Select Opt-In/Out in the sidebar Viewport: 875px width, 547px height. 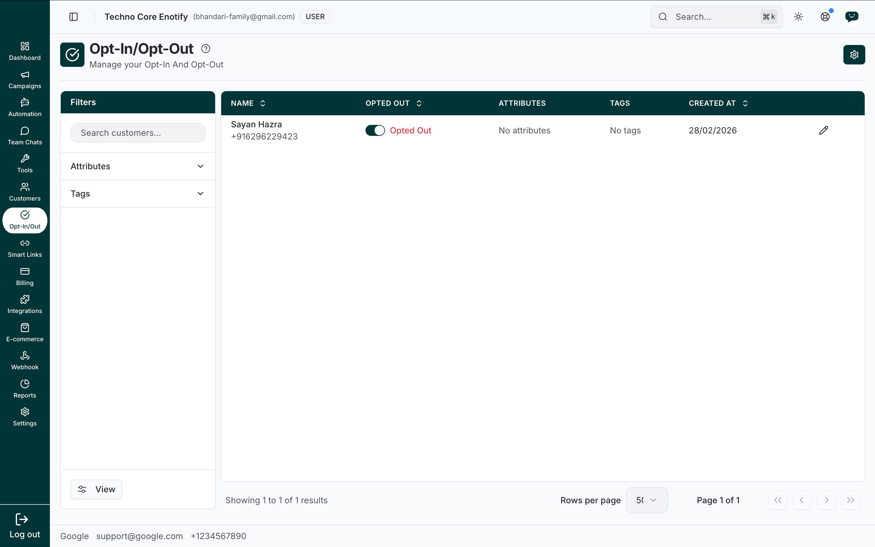pyautogui.click(x=25, y=220)
